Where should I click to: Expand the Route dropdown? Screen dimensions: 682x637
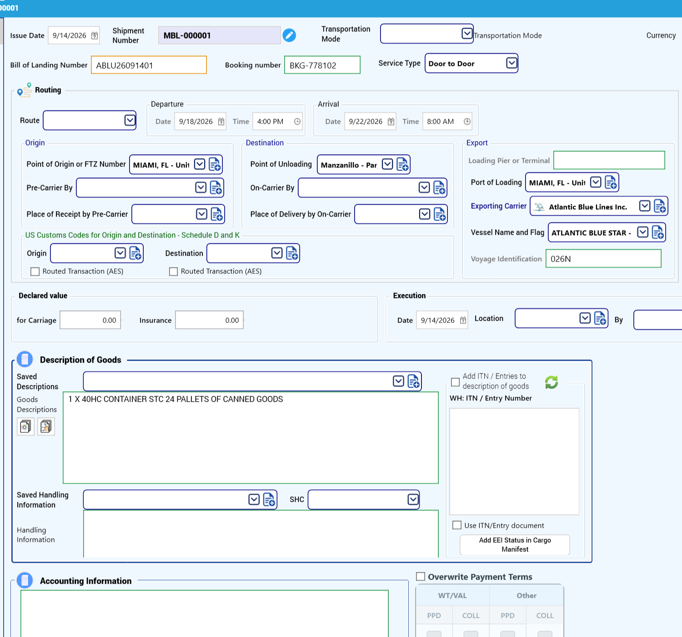pos(130,120)
